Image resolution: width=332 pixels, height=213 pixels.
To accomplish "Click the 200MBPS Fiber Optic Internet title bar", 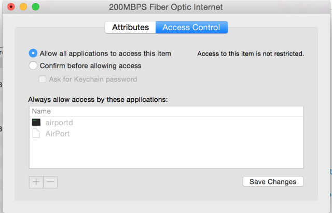I will (x=166, y=7).
